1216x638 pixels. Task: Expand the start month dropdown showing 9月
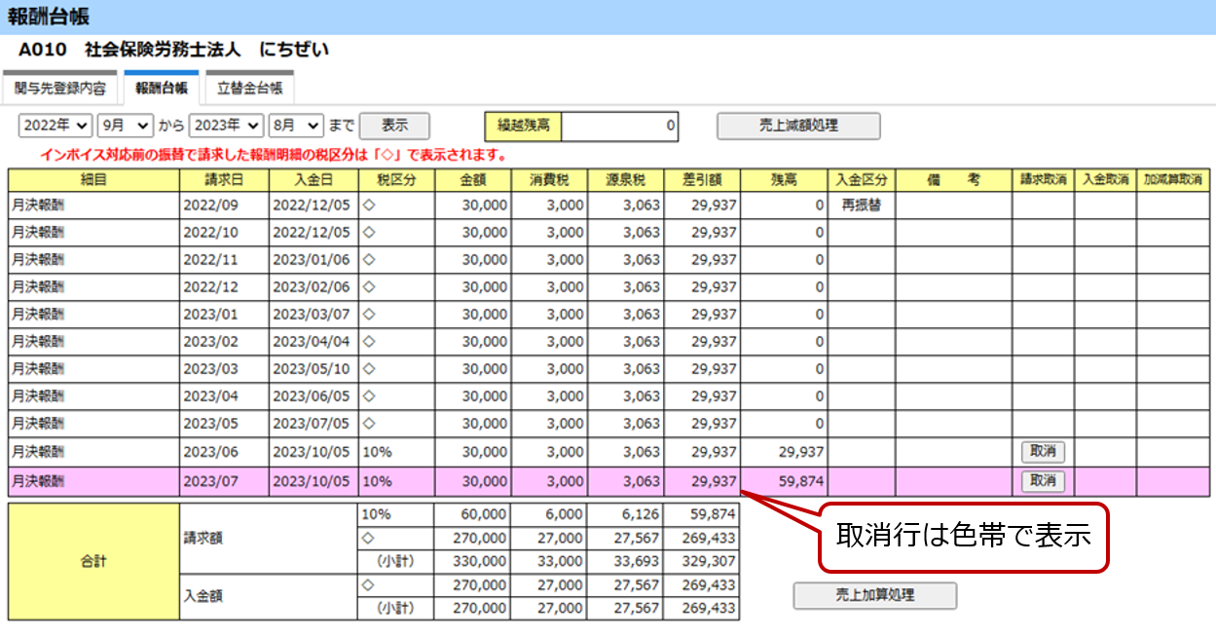coord(128,126)
